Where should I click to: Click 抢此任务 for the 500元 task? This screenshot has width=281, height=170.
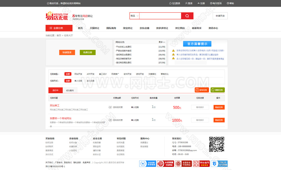point(219,107)
